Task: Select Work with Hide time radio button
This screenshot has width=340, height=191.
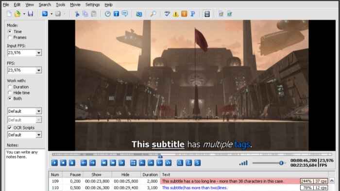Action: click(x=10, y=93)
